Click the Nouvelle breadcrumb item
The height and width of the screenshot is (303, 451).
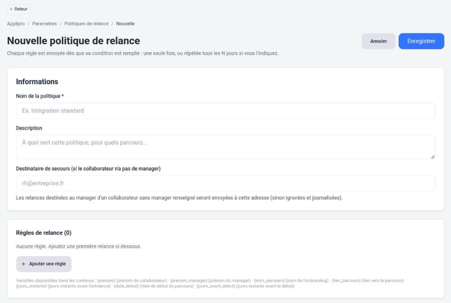pos(125,24)
